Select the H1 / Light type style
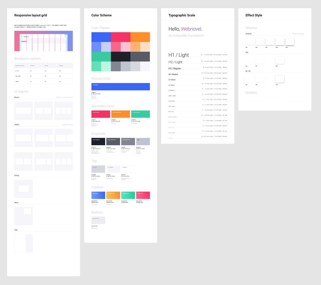Viewport: 321px width, 285px height. point(179,55)
